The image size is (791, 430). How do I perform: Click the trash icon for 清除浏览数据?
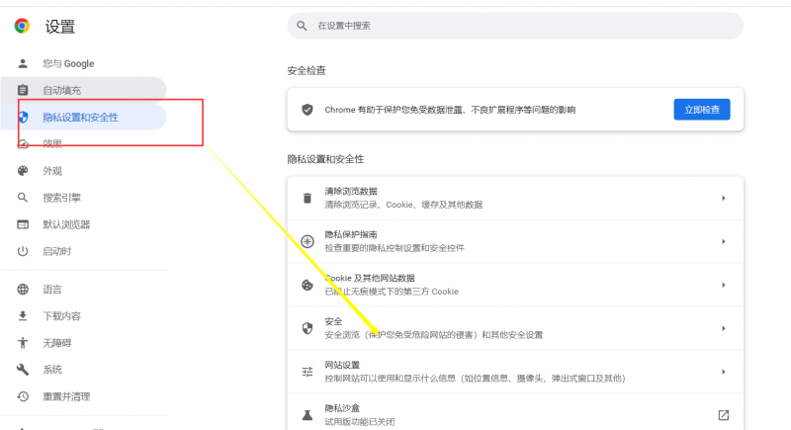[x=307, y=198]
